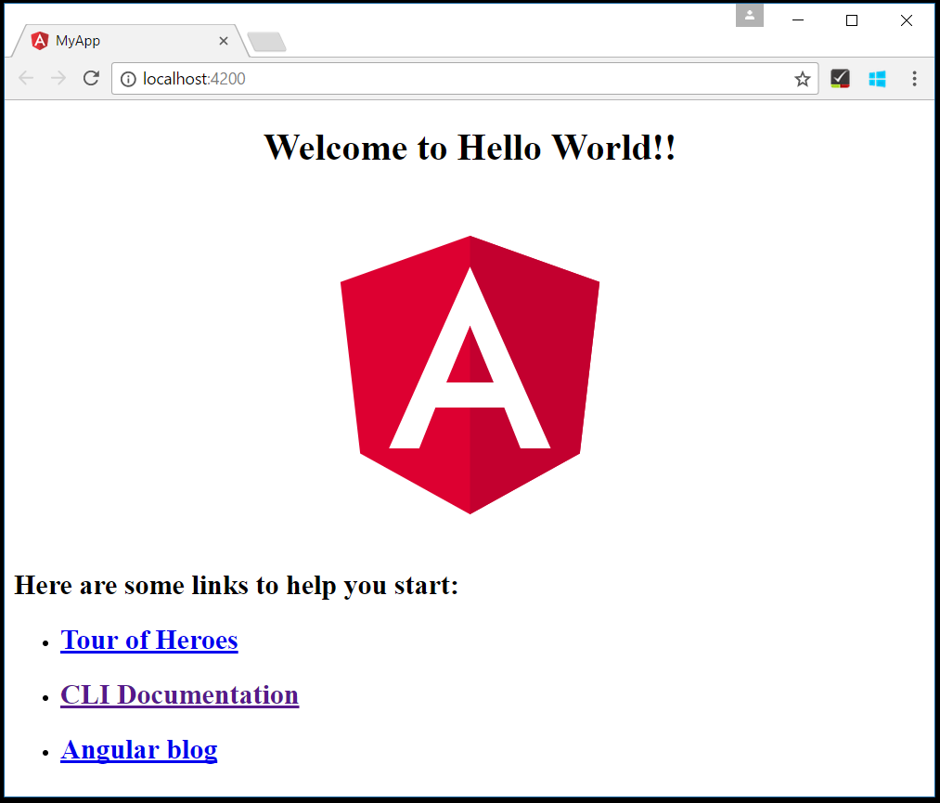
Task: Click the Angular shield logo
Action: point(470,373)
